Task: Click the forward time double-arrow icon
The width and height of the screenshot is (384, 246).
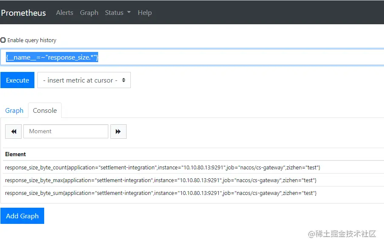Action: pyautogui.click(x=118, y=132)
